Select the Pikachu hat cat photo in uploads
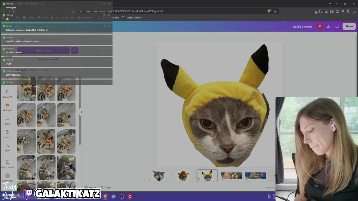Viewport: 358px width, 201px height. pyautogui.click(x=26, y=89)
